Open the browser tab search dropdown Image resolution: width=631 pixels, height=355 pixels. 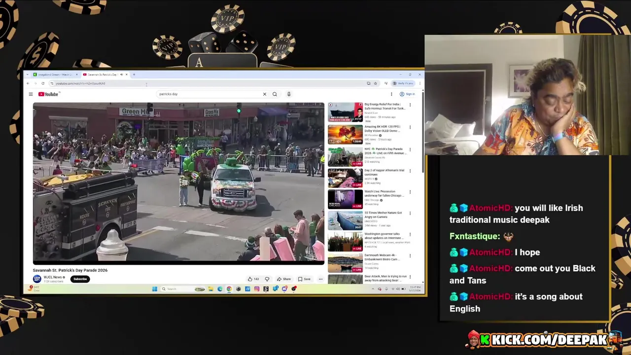click(27, 74)
